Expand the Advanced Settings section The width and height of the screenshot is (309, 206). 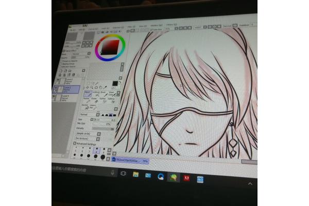[x=75, y=143]
